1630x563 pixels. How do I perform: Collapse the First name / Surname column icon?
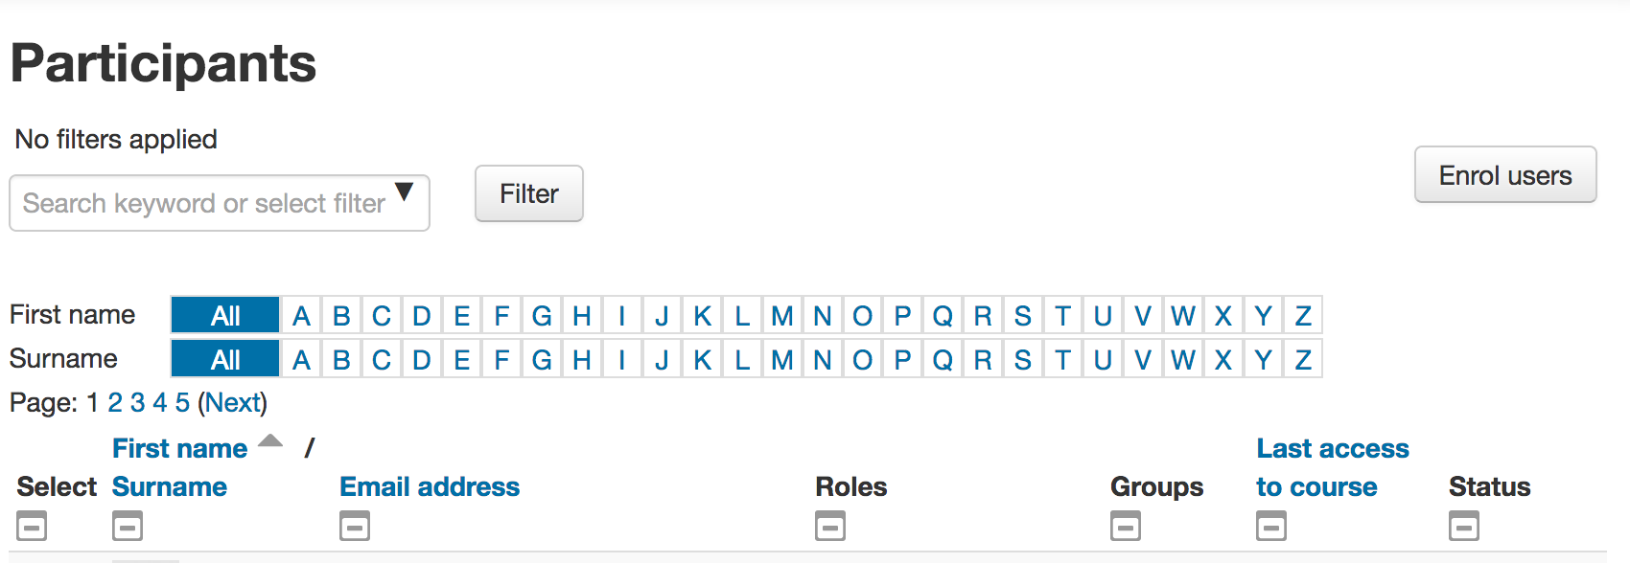coord(128,526)
